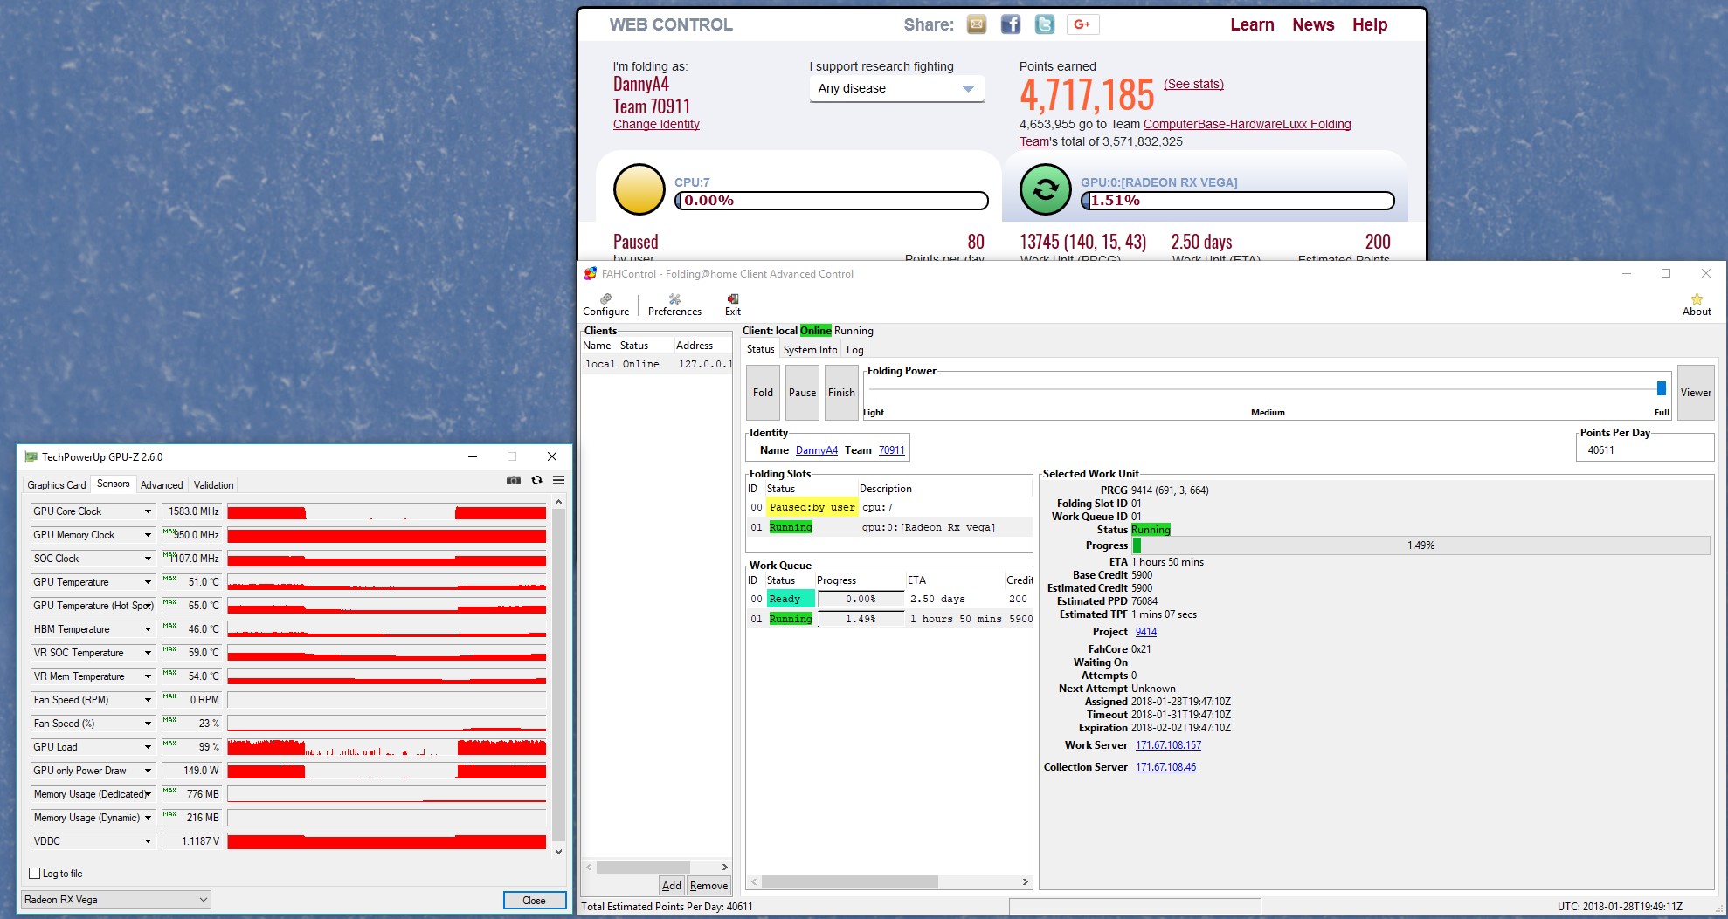Click the Folding Power slider handle
Screen dimensions: 1728x919
tap(1661, 388)
